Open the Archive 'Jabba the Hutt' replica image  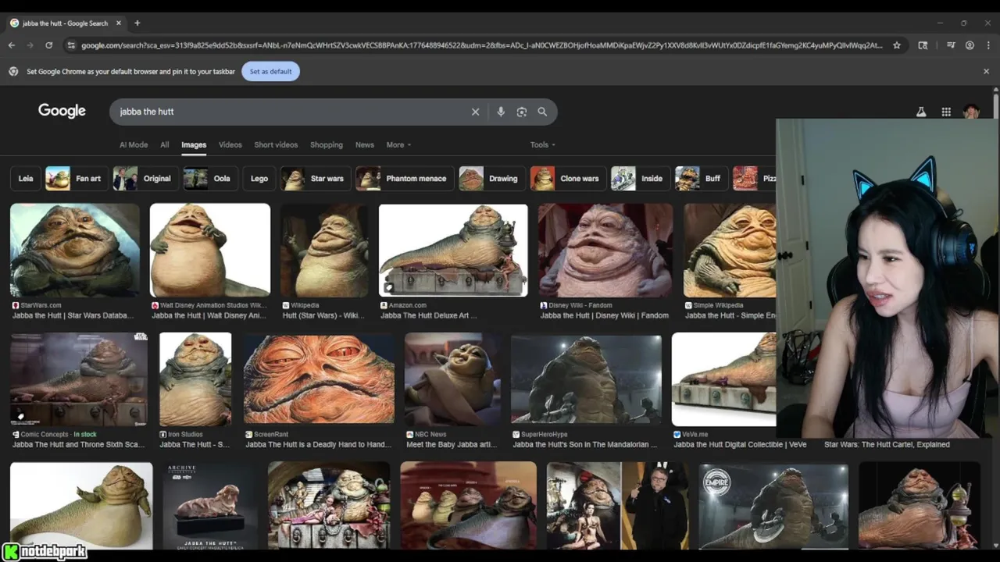(209, 506)
